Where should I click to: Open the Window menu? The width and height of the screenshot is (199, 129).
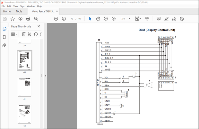click(x=31, y=6)
